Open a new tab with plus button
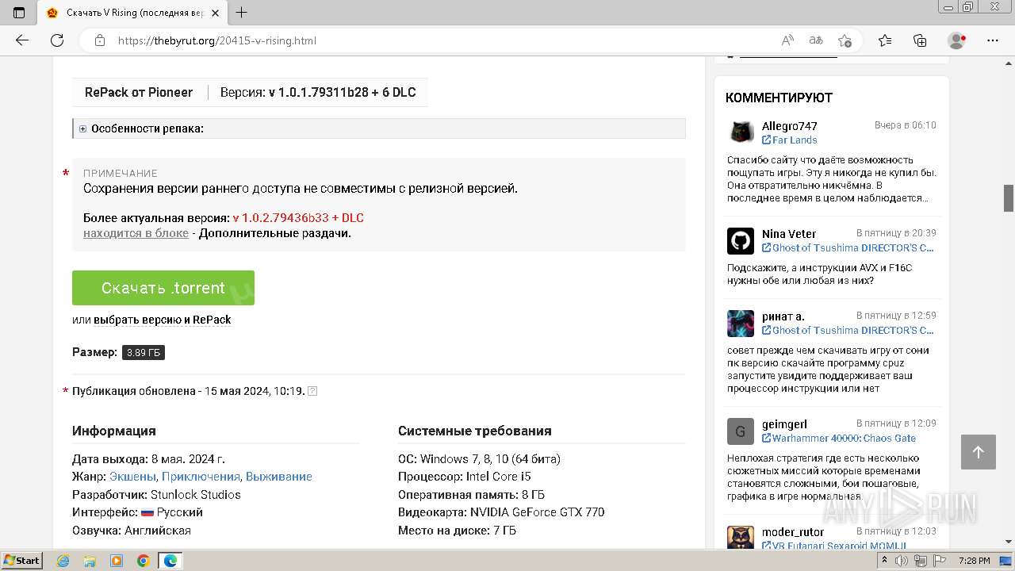 click(x=242, y=13)
